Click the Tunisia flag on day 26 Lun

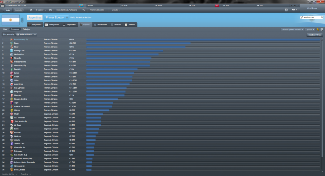pos(217,6)
